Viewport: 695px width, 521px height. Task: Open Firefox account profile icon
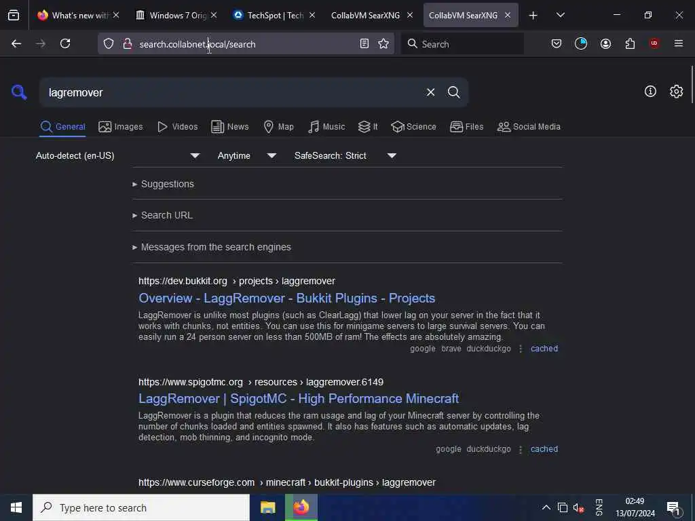(x=605, y=43)
